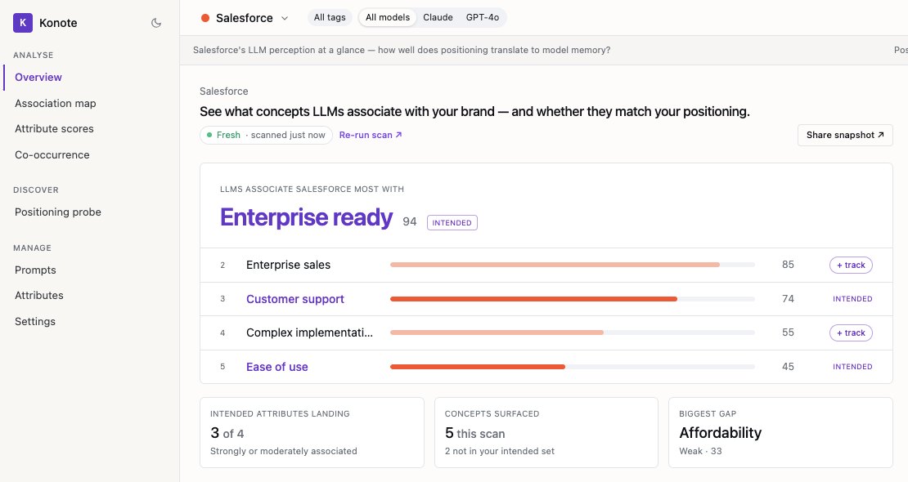Click the INTENDED badge beside Enterprise ready
The width and height of the screenshot is (908, 482).
tap(452, 223)
